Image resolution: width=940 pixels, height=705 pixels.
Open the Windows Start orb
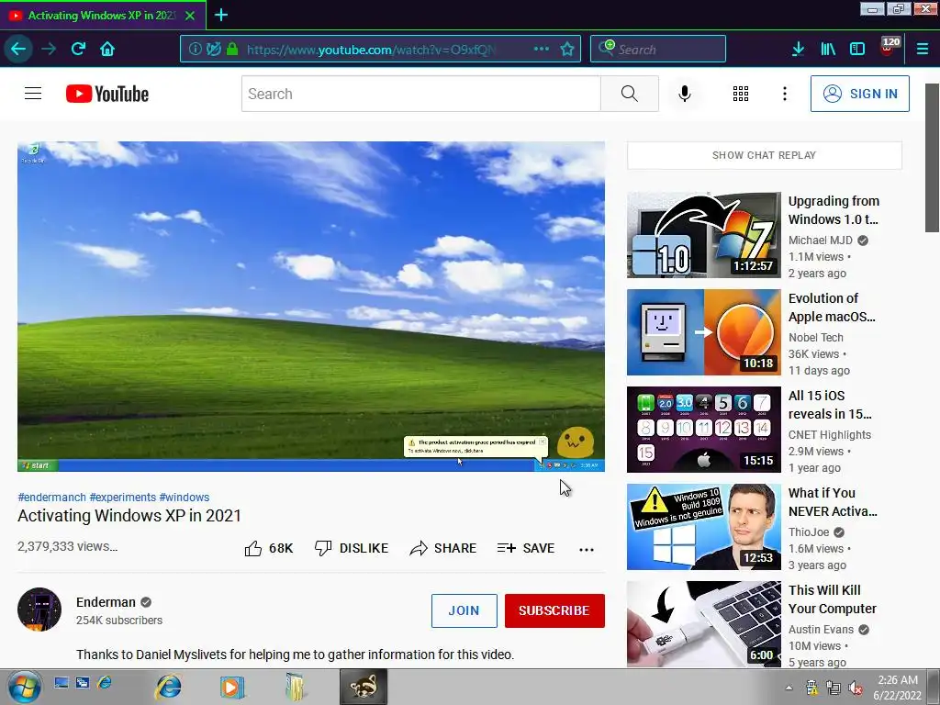tap(25, 687)
